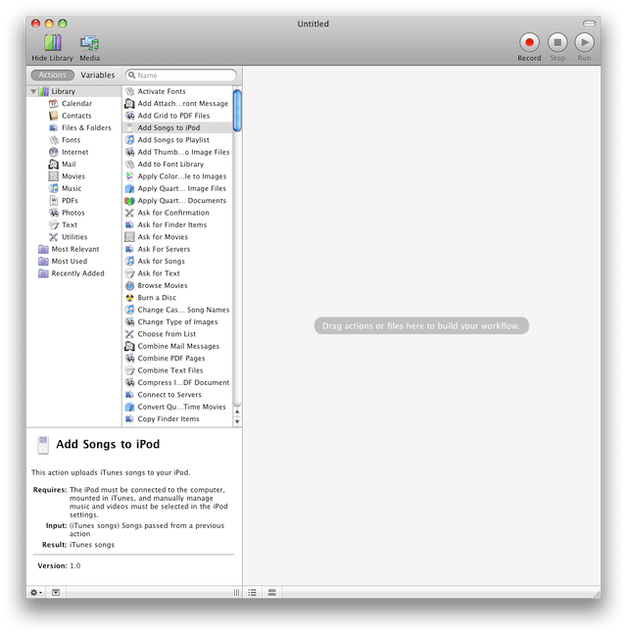Click the Name search field
This screenshot has height=634, width=627.
[181, 75]
